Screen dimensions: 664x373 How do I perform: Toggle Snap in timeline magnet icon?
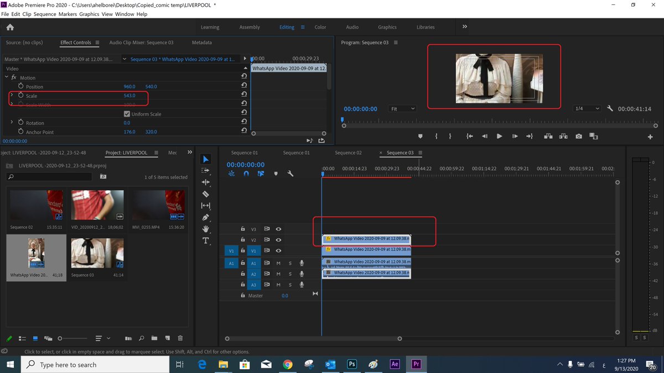(x=246, y=174)
